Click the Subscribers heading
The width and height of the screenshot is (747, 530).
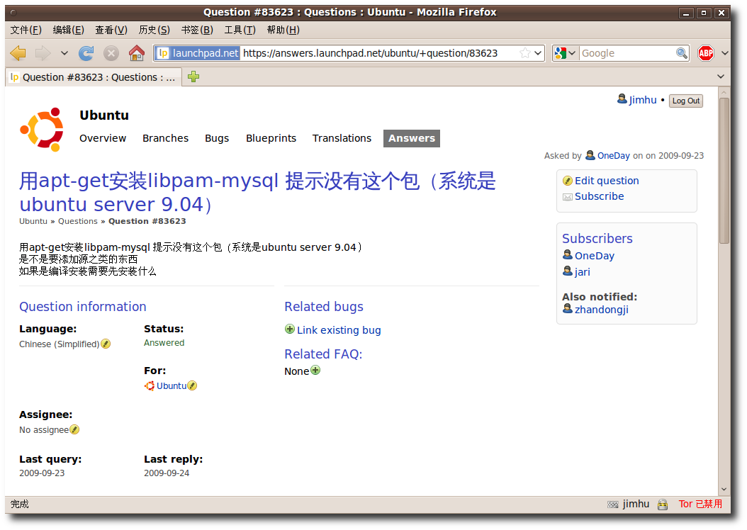click(597, 239)
